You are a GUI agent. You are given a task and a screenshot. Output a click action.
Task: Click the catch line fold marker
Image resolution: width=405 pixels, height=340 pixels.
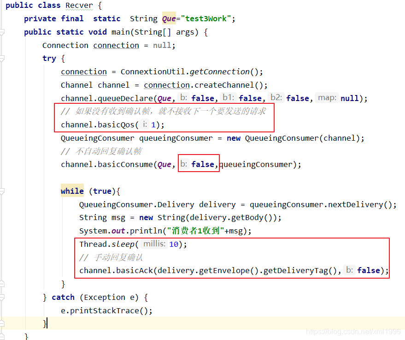[2, 298]
